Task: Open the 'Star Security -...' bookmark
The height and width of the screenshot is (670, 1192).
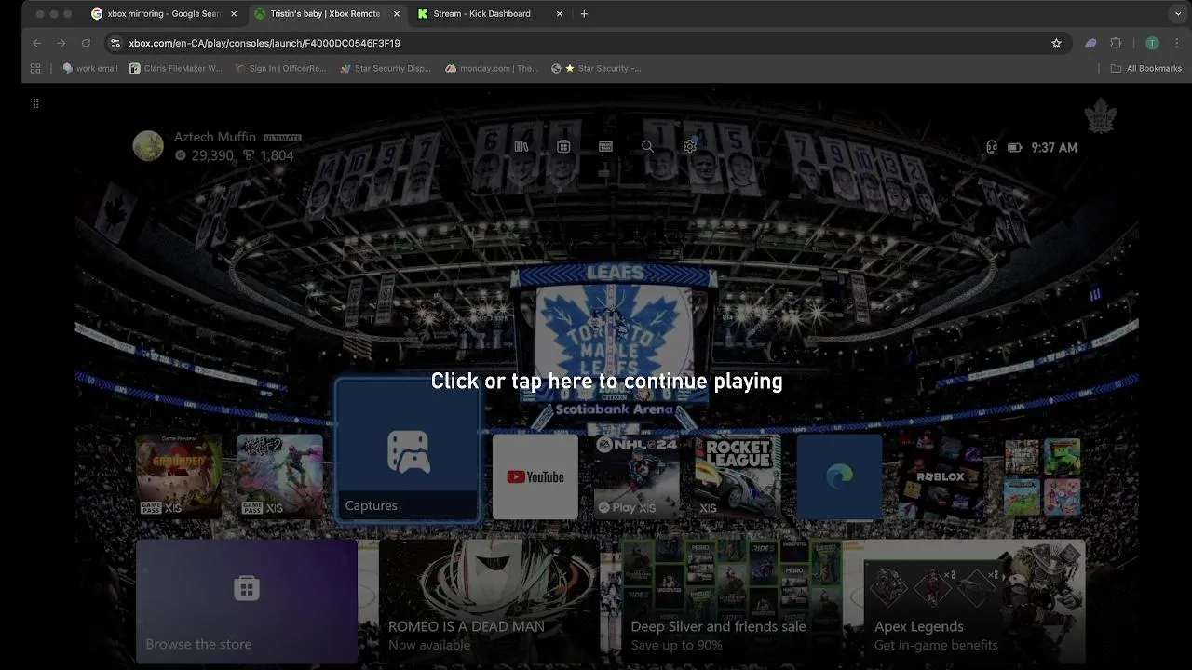Action: coord(596,68)
